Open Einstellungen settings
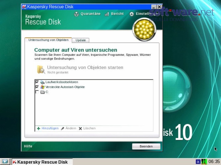Screen dimensions: 221x165 pyautogui.click(x=147, y=14)
